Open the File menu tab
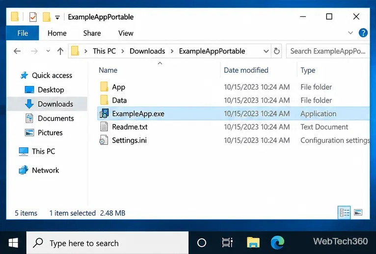The image size is (376, 254). pyautogui.click(x=23, y=33)
